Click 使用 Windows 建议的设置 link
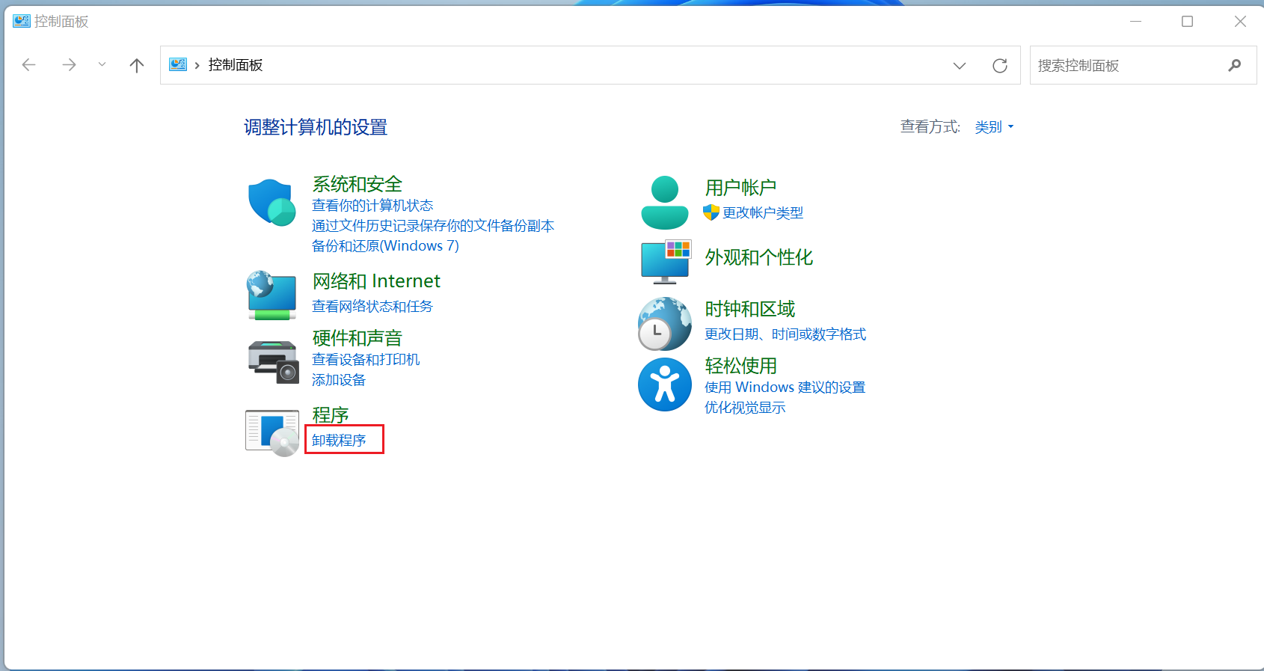Viewport: 1264px width, 671px height. tap(785, 387)
